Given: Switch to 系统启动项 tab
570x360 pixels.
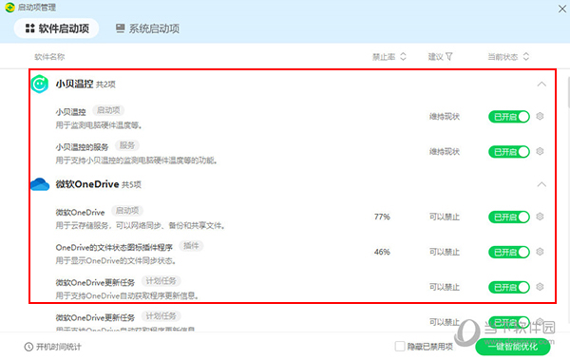Looking at the screenshot, I should click(147, 28).
